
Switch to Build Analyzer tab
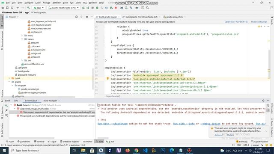(x=51, y=101)
